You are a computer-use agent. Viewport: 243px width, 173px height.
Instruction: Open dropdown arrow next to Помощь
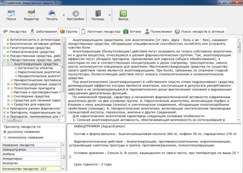pos(110,15)
